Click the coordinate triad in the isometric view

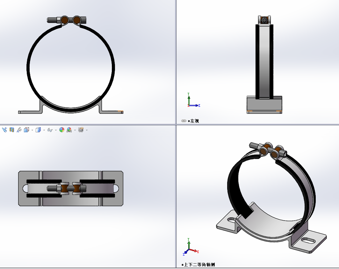(191, 247)
